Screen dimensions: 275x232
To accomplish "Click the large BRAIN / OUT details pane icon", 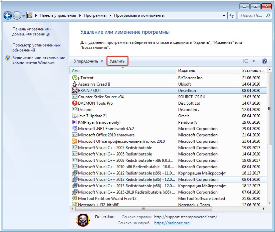I will 83,220.
